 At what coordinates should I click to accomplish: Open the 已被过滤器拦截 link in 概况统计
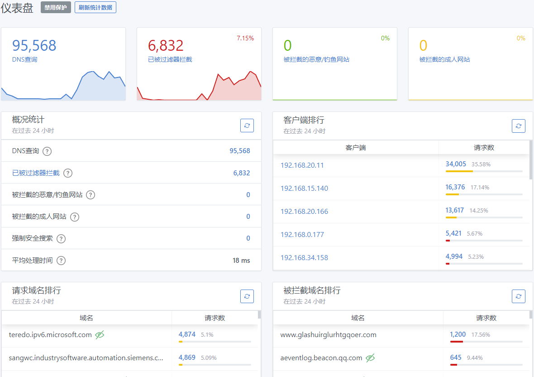tap(36, 173)
